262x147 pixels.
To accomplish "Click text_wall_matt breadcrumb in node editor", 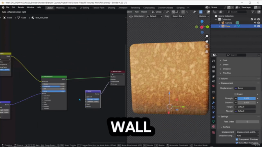I will pyautogui.click(x=42, y=18).
